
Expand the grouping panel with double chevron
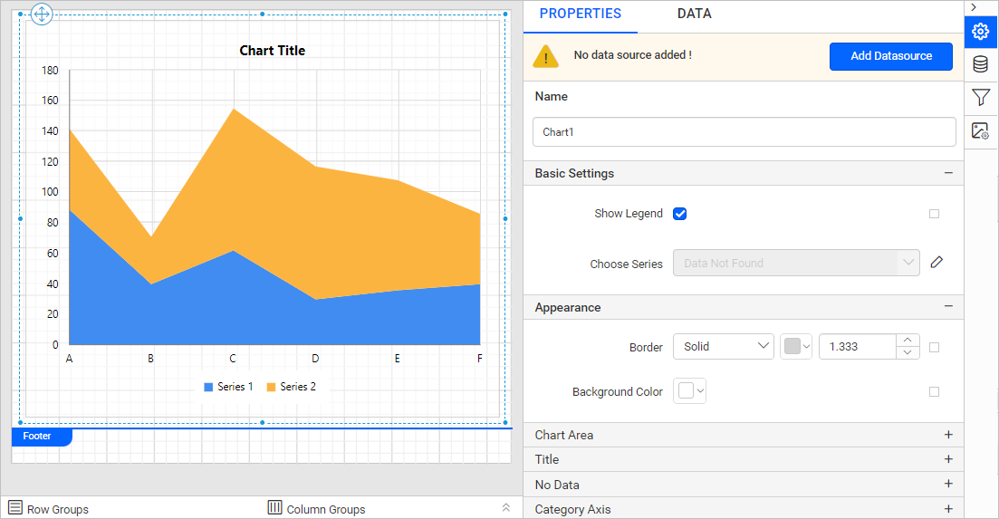click(x=505, y=508)
